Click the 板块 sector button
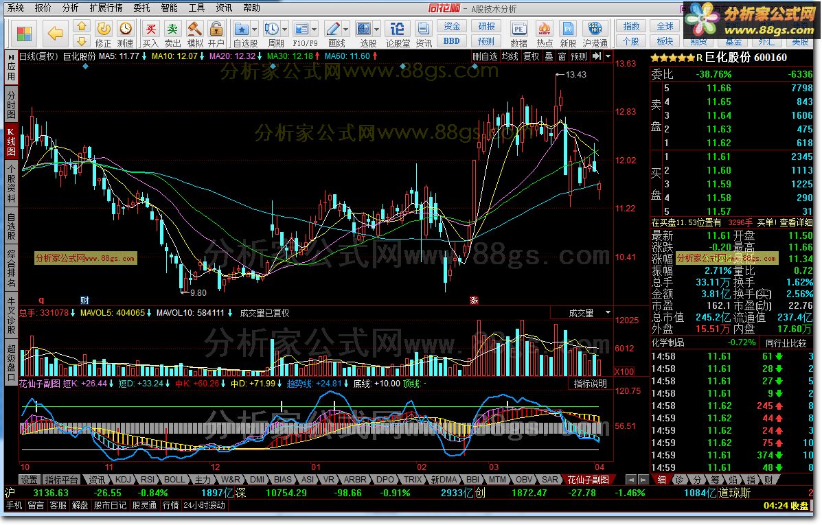822x525 pixels. coord(665,41)
